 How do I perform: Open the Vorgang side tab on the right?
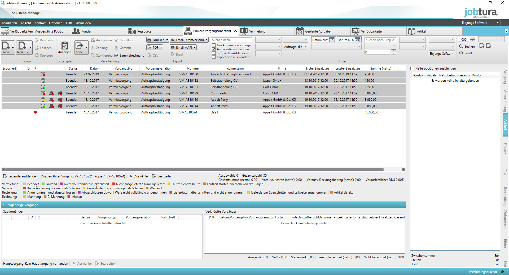click(505, 77)
